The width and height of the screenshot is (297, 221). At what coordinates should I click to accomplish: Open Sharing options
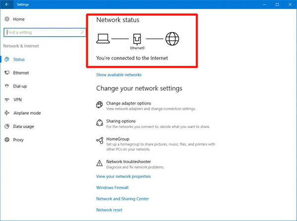(121, 121)
